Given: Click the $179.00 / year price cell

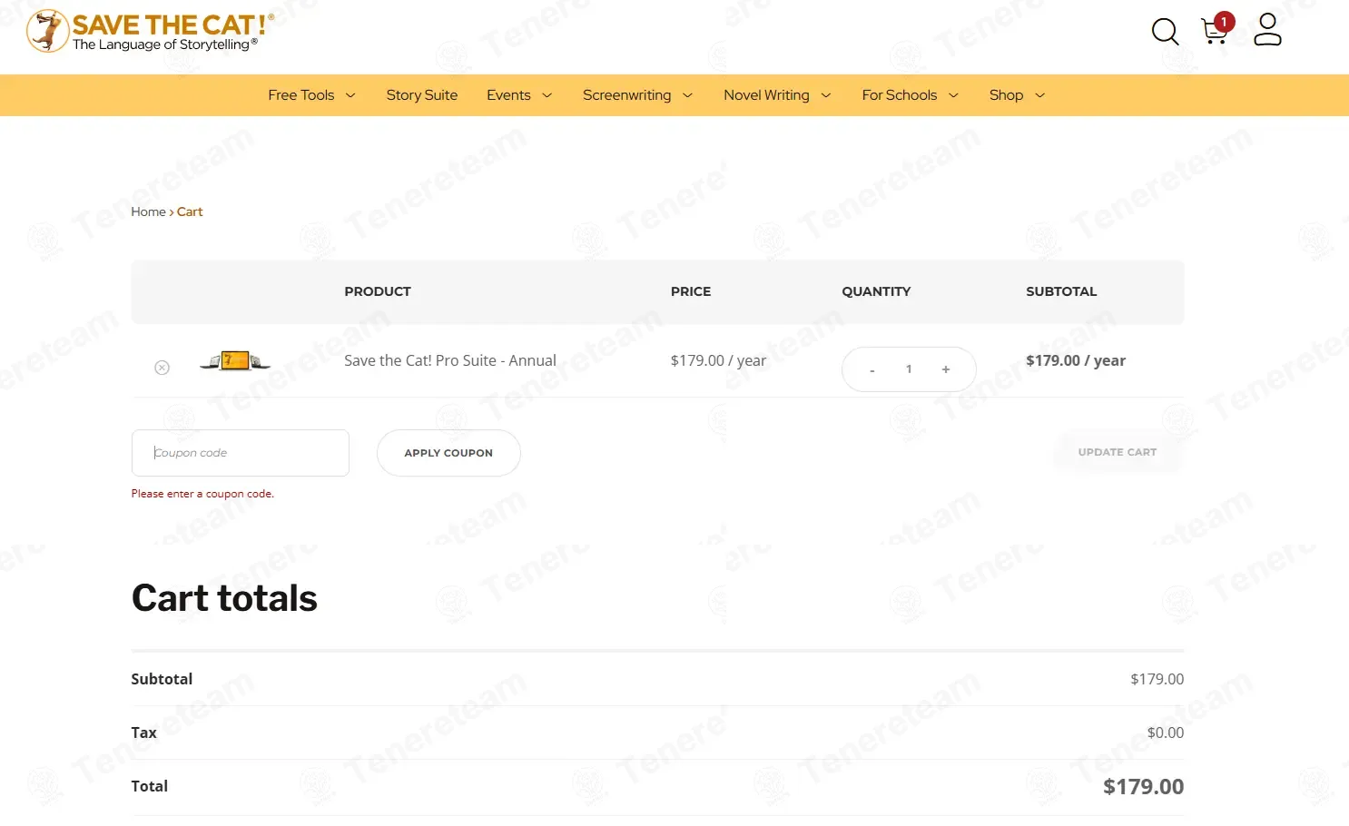Looking at the screenshot, I should click(x=718, y=360).
